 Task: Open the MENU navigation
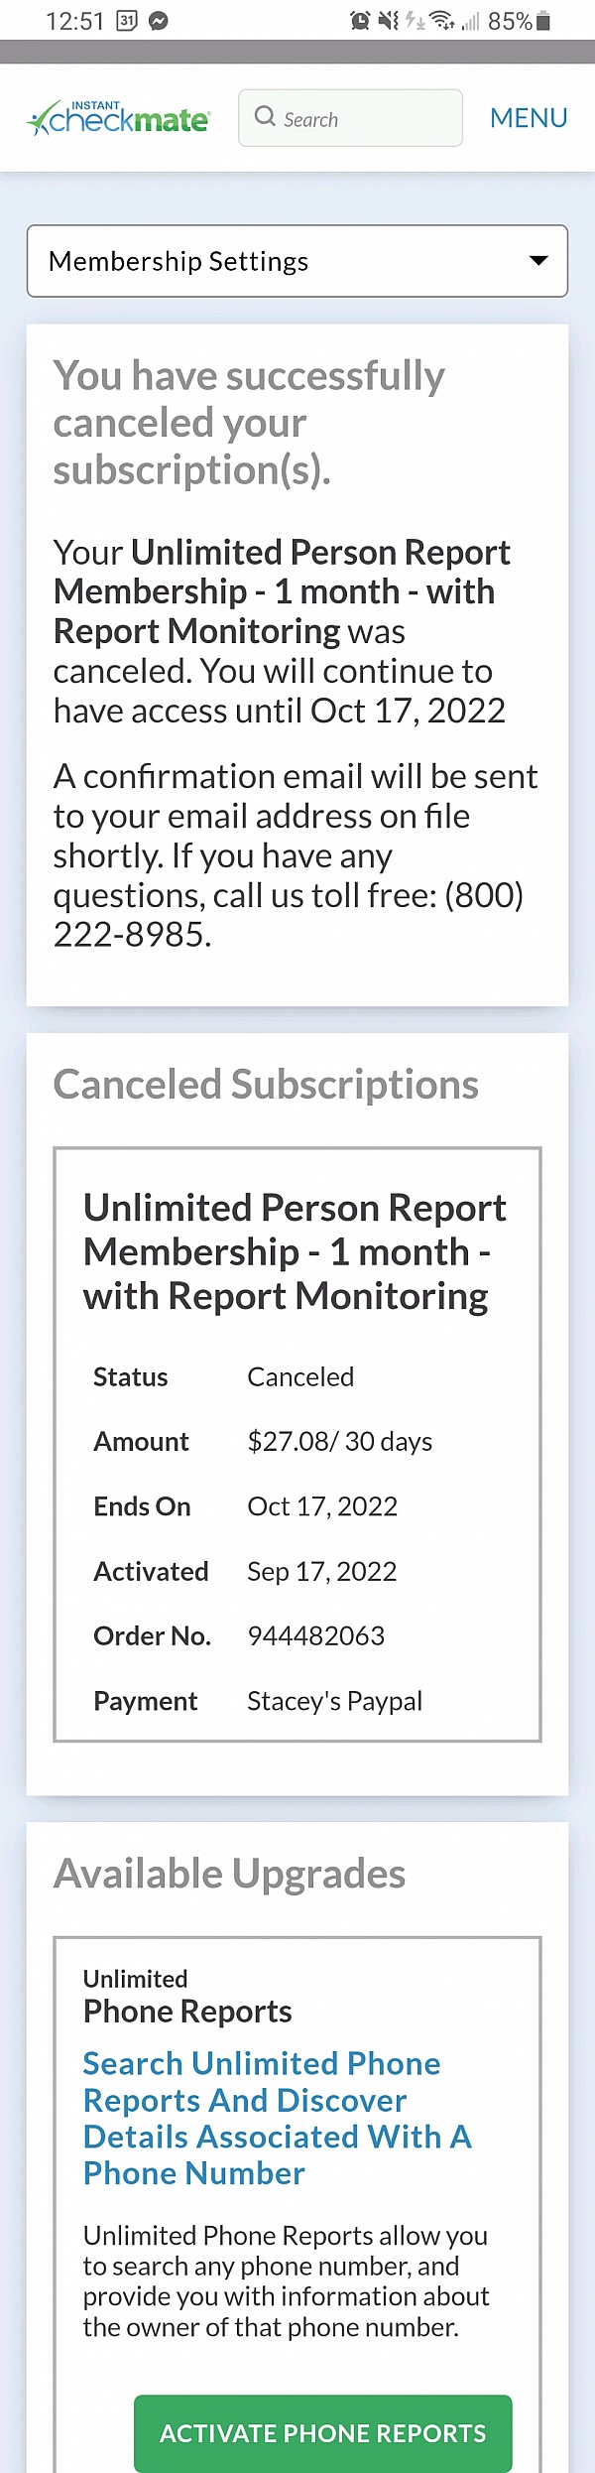529,118
